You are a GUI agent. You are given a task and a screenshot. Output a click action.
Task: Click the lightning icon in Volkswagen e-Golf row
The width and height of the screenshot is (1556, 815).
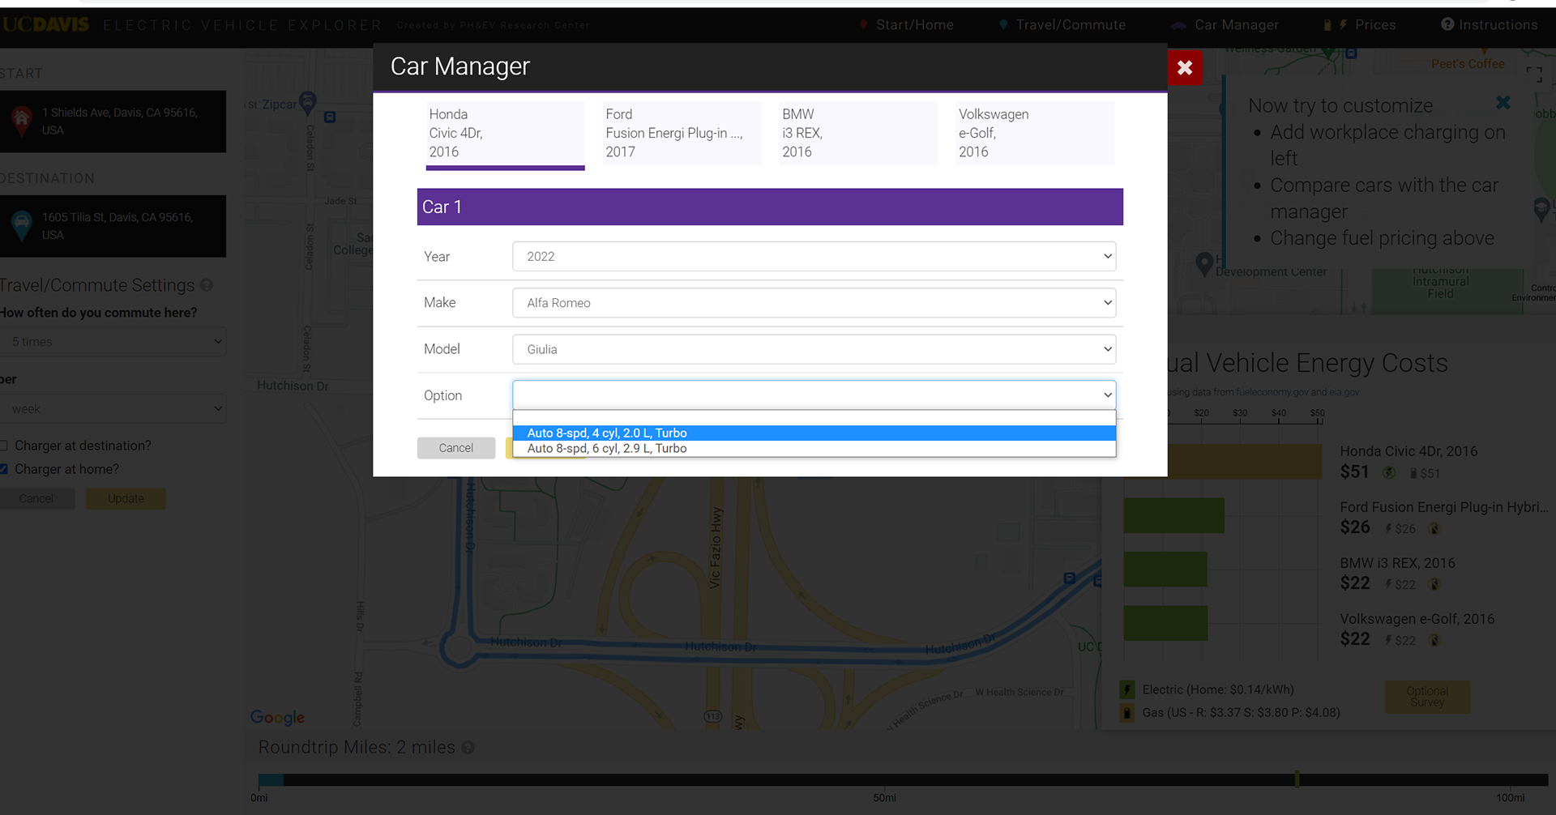click(1388, 641)
